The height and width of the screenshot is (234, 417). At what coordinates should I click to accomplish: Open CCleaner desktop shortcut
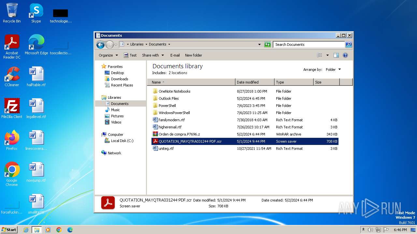pos(12,77)
